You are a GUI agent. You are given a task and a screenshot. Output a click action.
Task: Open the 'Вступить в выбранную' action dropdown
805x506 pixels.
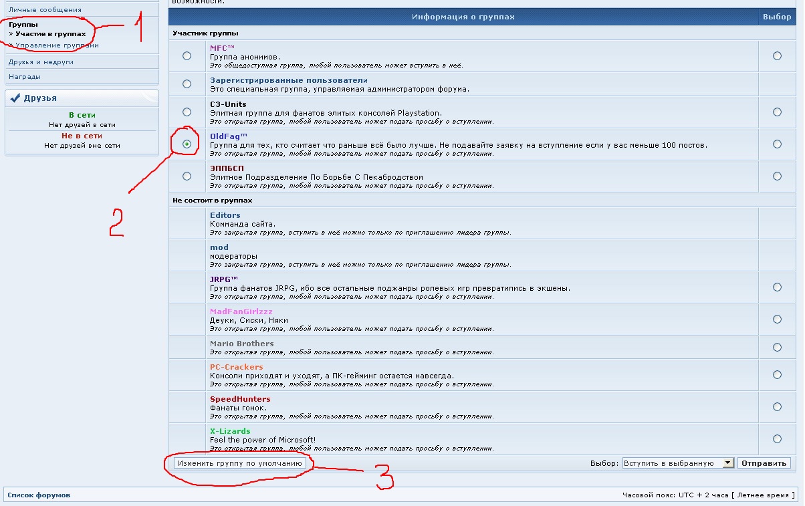[677, 463]
